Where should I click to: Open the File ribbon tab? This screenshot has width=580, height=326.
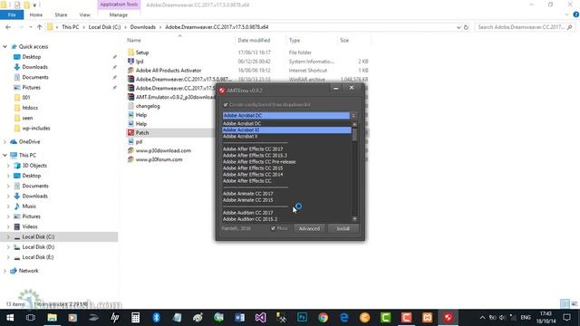click(12, 14)
